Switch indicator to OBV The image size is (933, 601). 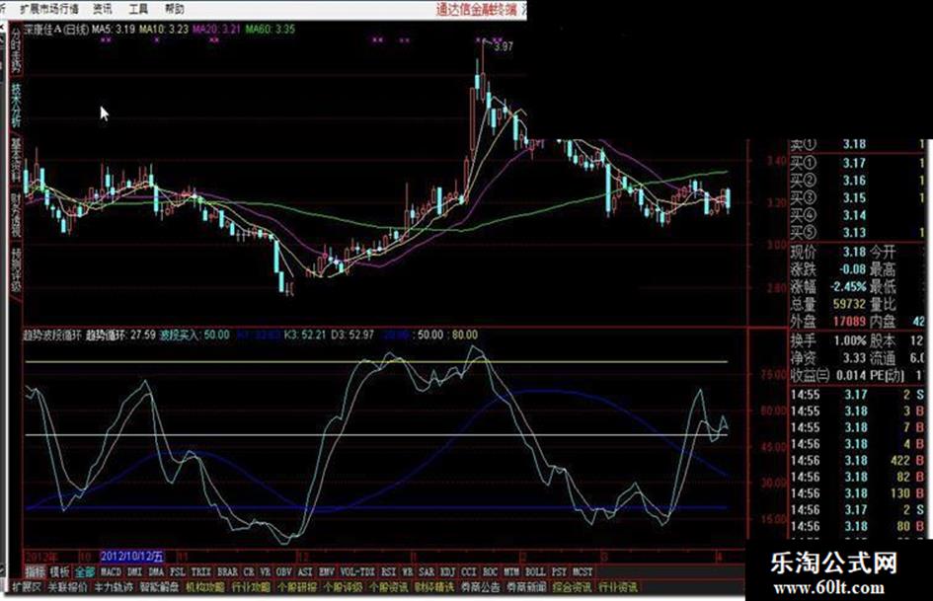tap(283, 571)
